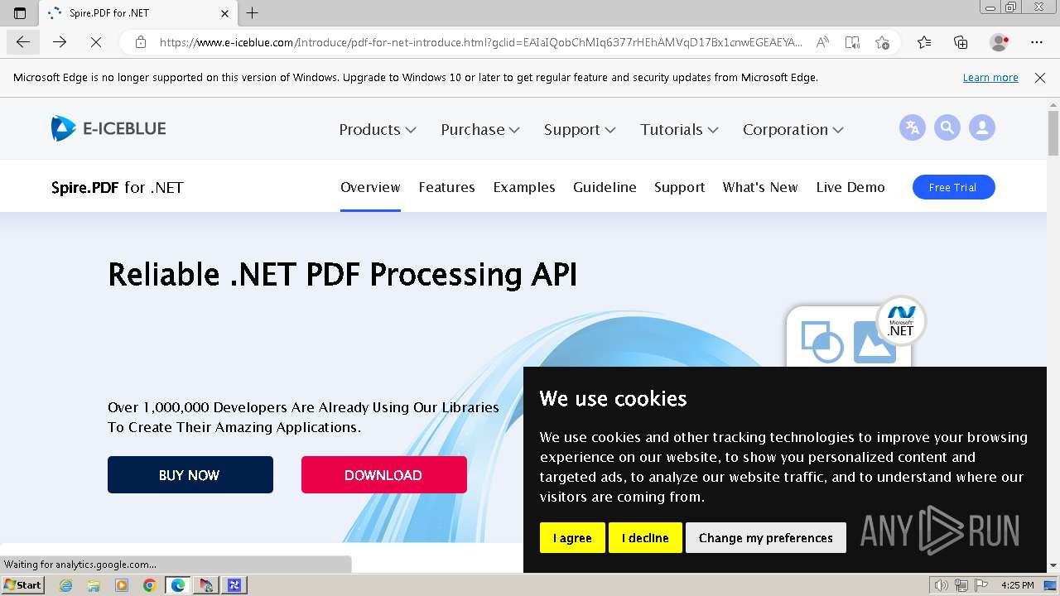Enter Immersive Reader view
The image size is (1060, 596).
pos(852,42)
